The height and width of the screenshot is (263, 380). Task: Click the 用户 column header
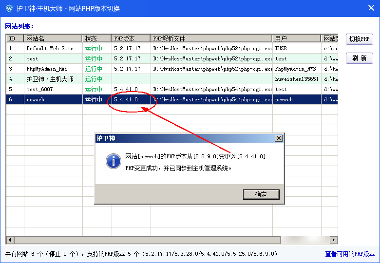pyautogui.click(x=296, y=38)
